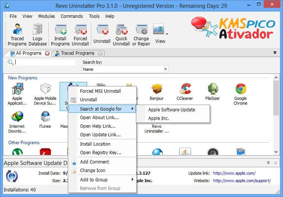
Task: Click the Uninstall toolbar button
Action: pos(102,34)
